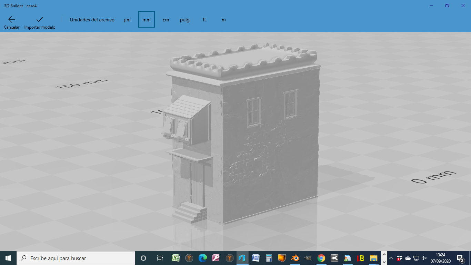This screenshot has width=471, height=265.
Task: Select cm as the file units
Action: [x=166, y=20]
